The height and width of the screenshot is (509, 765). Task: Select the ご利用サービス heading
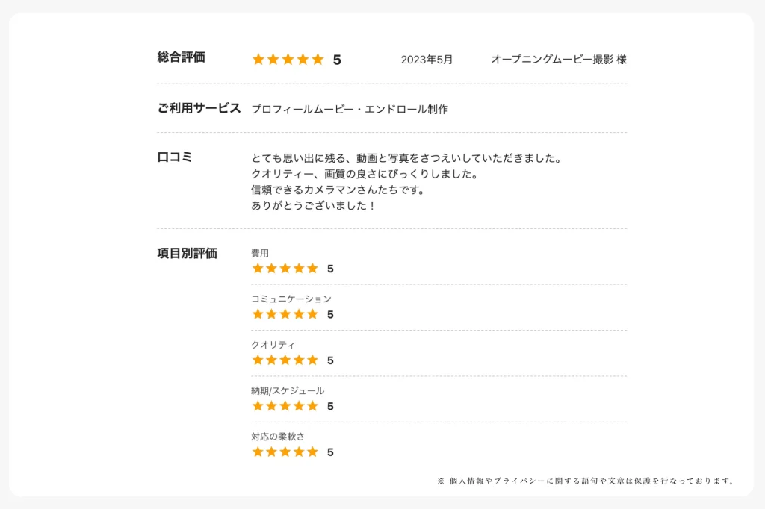click(x=199, y=108)
